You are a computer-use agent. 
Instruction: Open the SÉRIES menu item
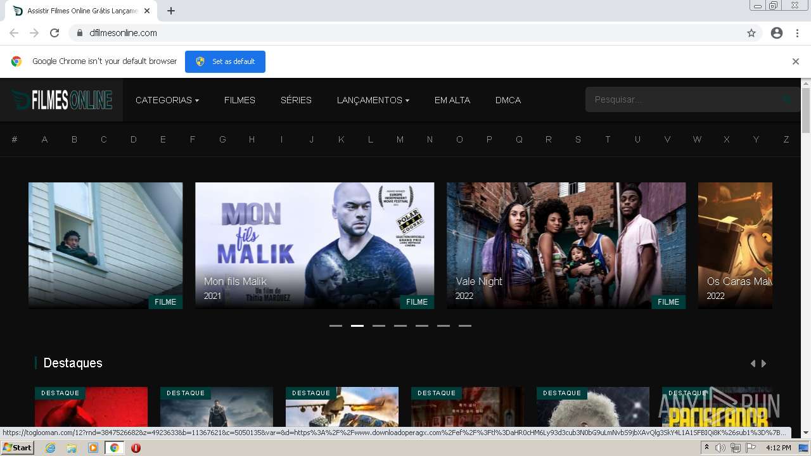click(296, 100)
